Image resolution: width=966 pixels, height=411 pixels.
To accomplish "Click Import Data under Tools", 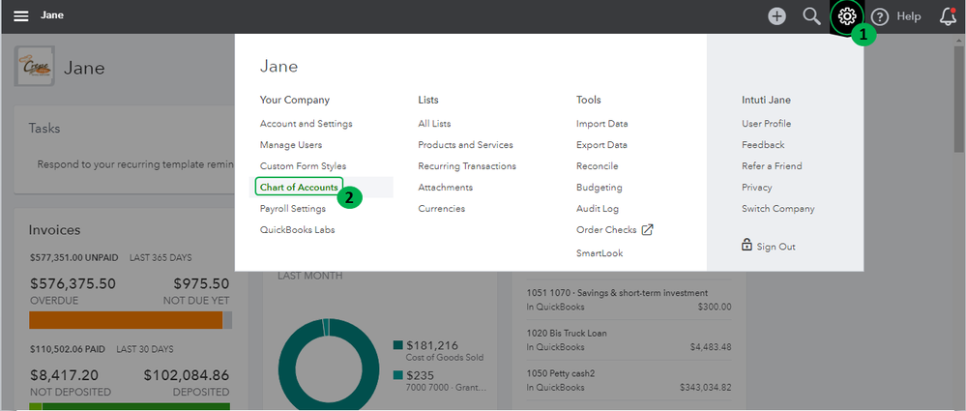I will 601,124.
